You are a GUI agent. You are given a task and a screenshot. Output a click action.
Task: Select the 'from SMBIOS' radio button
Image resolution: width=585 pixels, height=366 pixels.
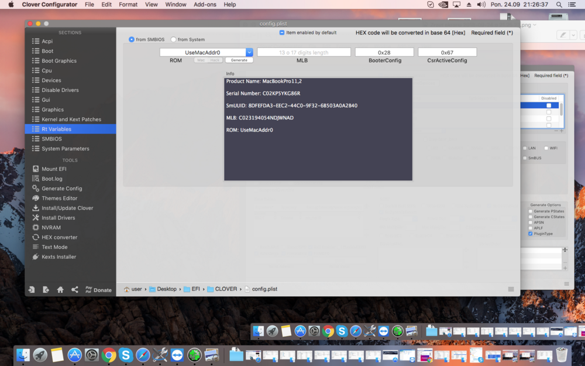pyautogui.click(x=132, y=40)
